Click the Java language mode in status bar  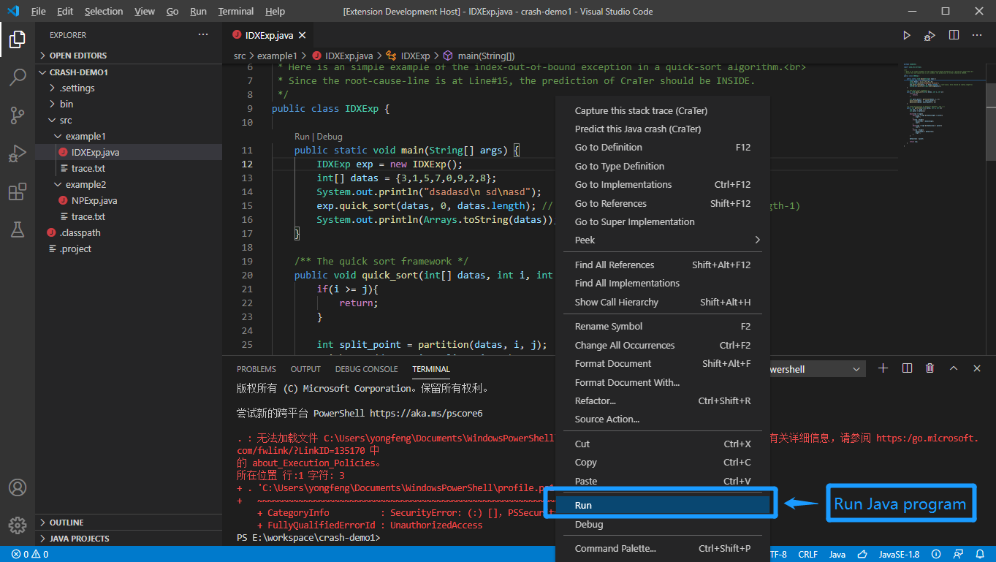837,554
